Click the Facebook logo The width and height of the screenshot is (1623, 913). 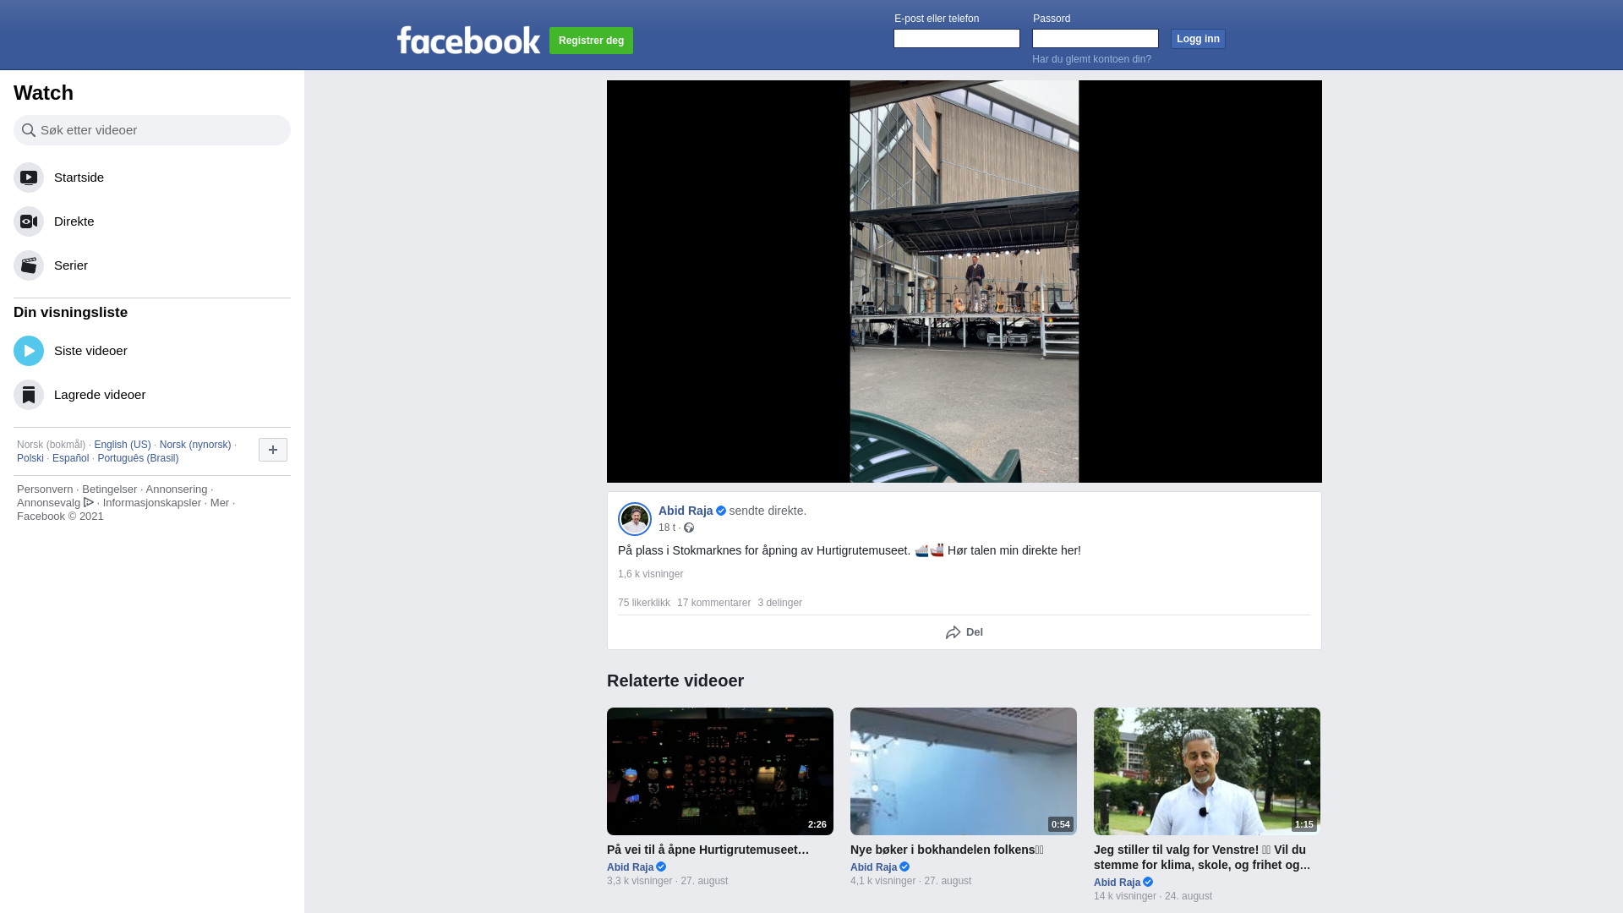[x=468, y=40]
